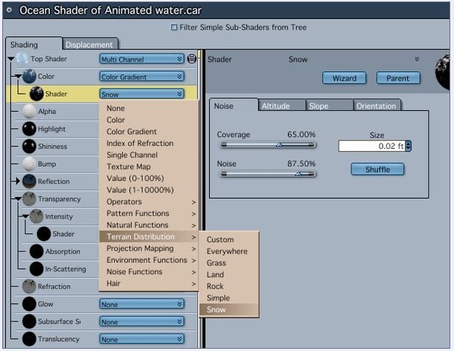This screenshot has height=351, width=454.
Task: Click the Refraction sphere icon
Action: click(29, 286)
